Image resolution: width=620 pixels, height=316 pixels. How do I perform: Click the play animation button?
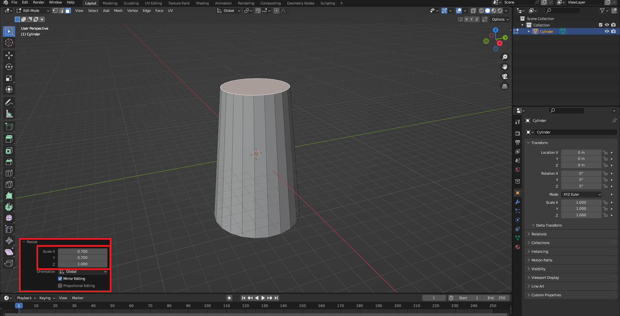pyautogui.click(x=263, y=298)
